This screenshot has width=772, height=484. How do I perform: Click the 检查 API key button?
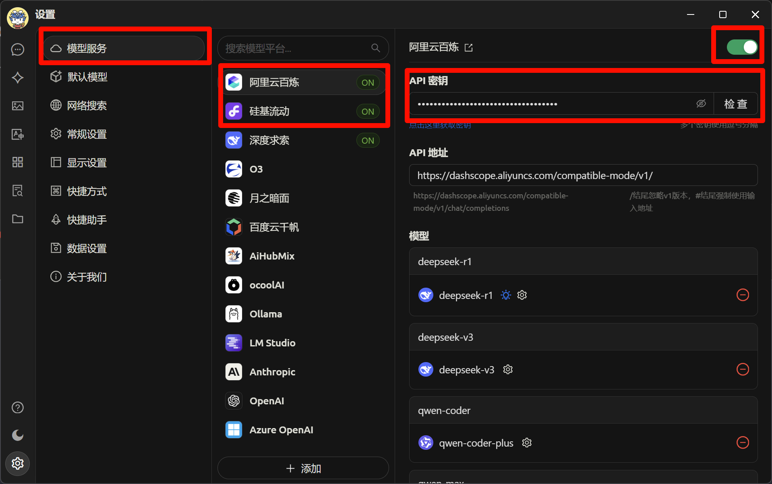tap(735, 104)
